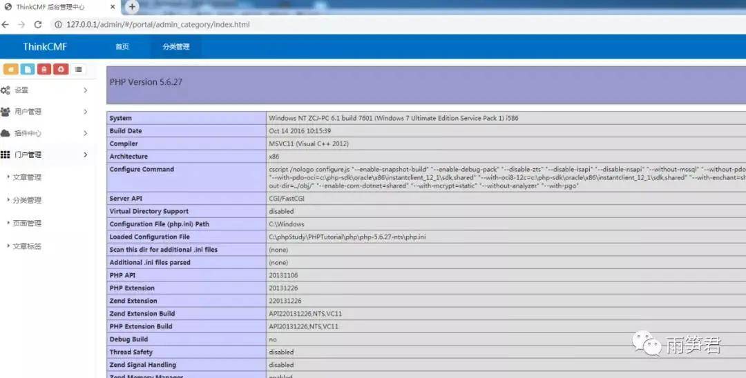Click the browser address bar URL

pos(157,25)
